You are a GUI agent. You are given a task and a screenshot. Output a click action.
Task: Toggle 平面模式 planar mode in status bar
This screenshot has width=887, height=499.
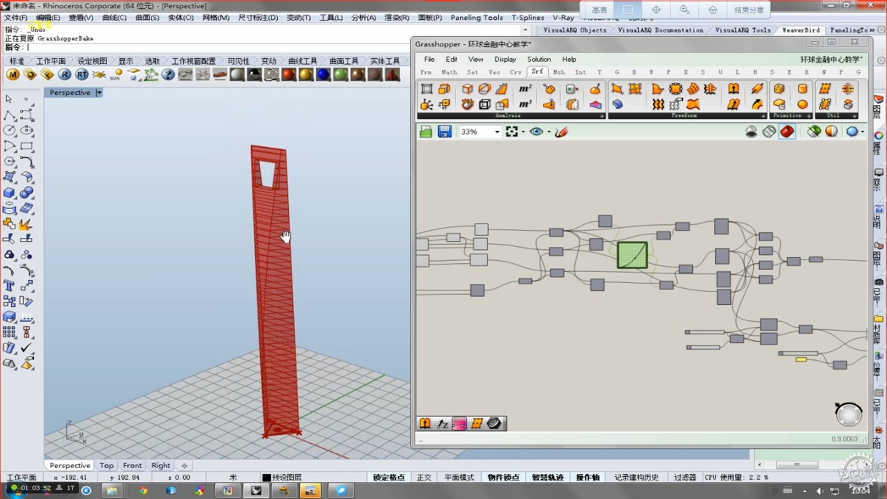(x=459, y=478)
